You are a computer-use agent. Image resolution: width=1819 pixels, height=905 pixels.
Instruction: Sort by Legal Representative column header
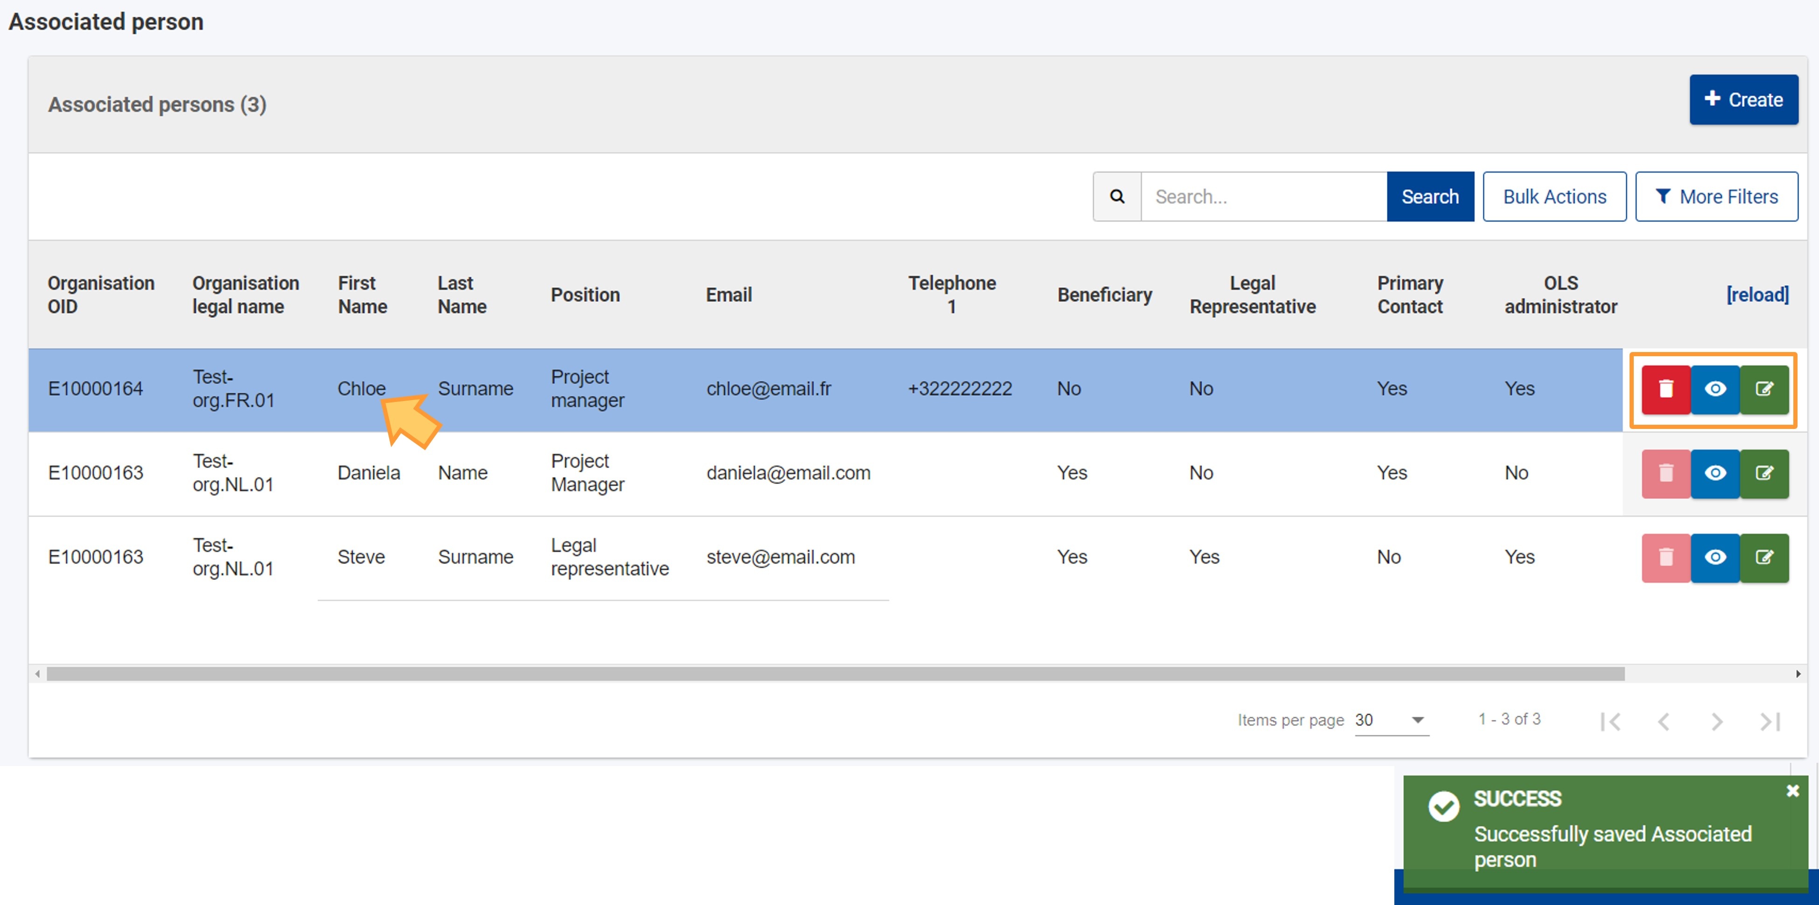point(1252,295)
